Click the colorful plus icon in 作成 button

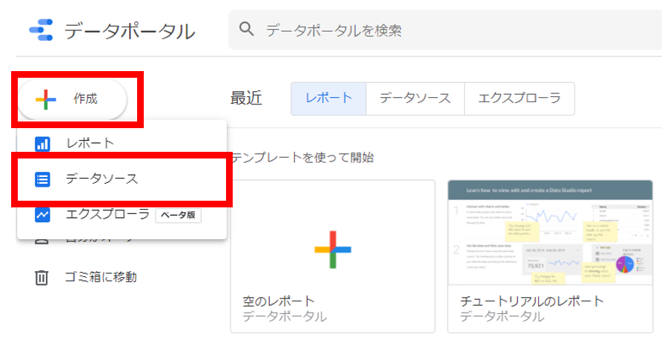pyautogui.click(x=45, y=99)
